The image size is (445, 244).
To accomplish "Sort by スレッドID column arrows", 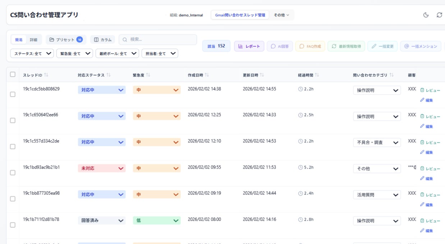I will coord(46,75).
